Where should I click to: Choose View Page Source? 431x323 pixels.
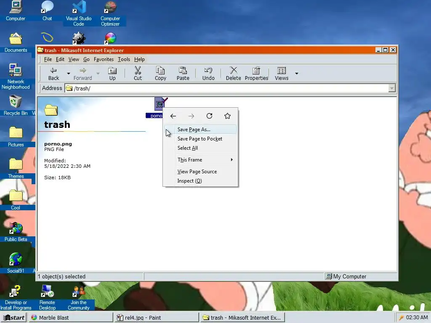201,172
